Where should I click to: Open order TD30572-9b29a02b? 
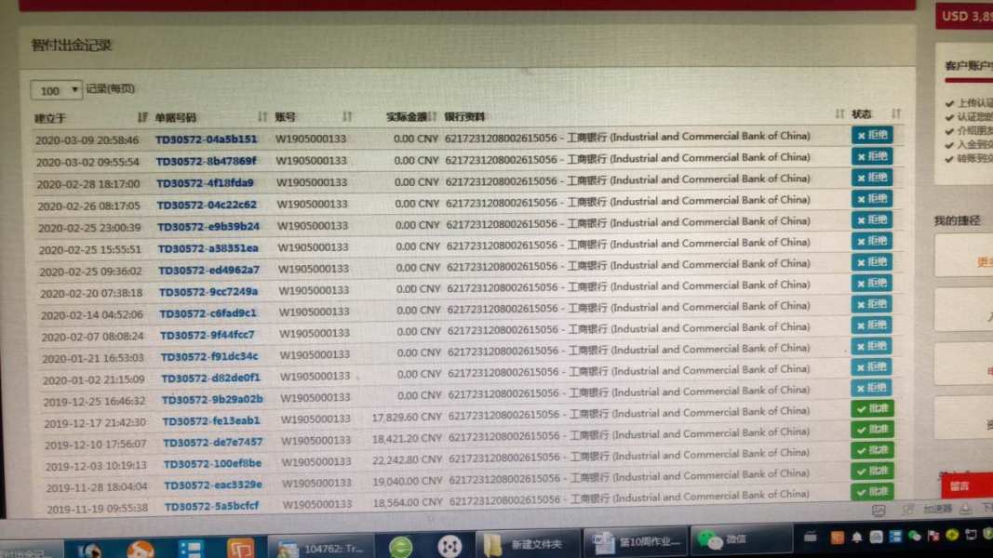point(212,399)
